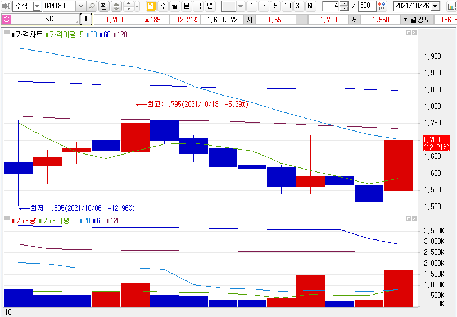Expand the stock code history dropdown
This screenshot has width=457, height=317.
[x=81, y=6]
